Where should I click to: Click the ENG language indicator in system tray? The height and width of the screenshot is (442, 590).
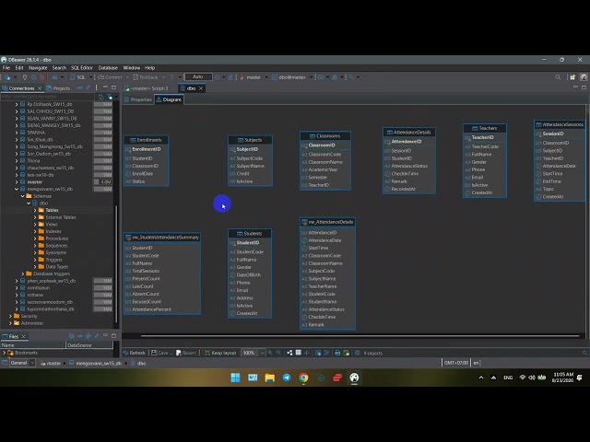[508, 378]
